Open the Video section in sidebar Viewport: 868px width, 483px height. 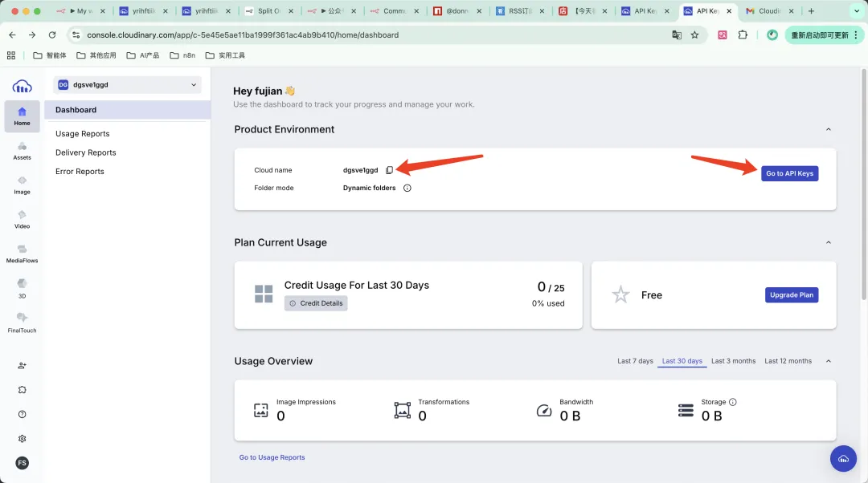point(22,219)
